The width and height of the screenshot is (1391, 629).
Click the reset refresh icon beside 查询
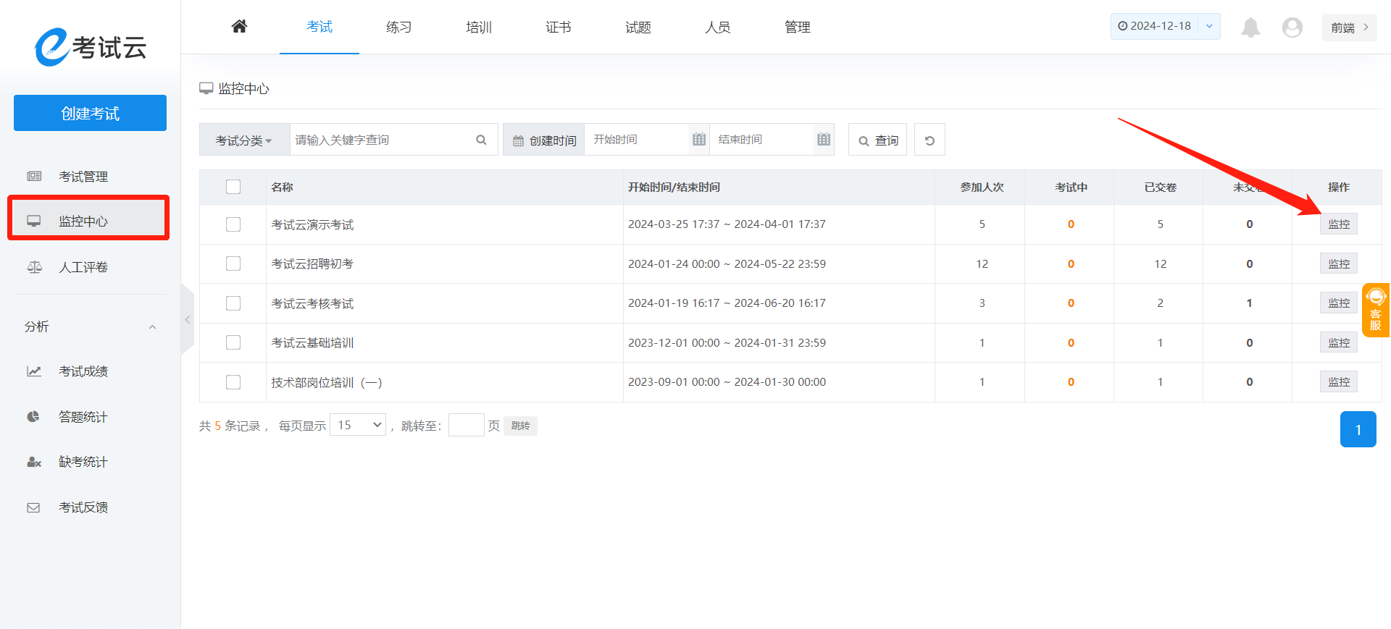pyautogui.click(x=930, y=140)
